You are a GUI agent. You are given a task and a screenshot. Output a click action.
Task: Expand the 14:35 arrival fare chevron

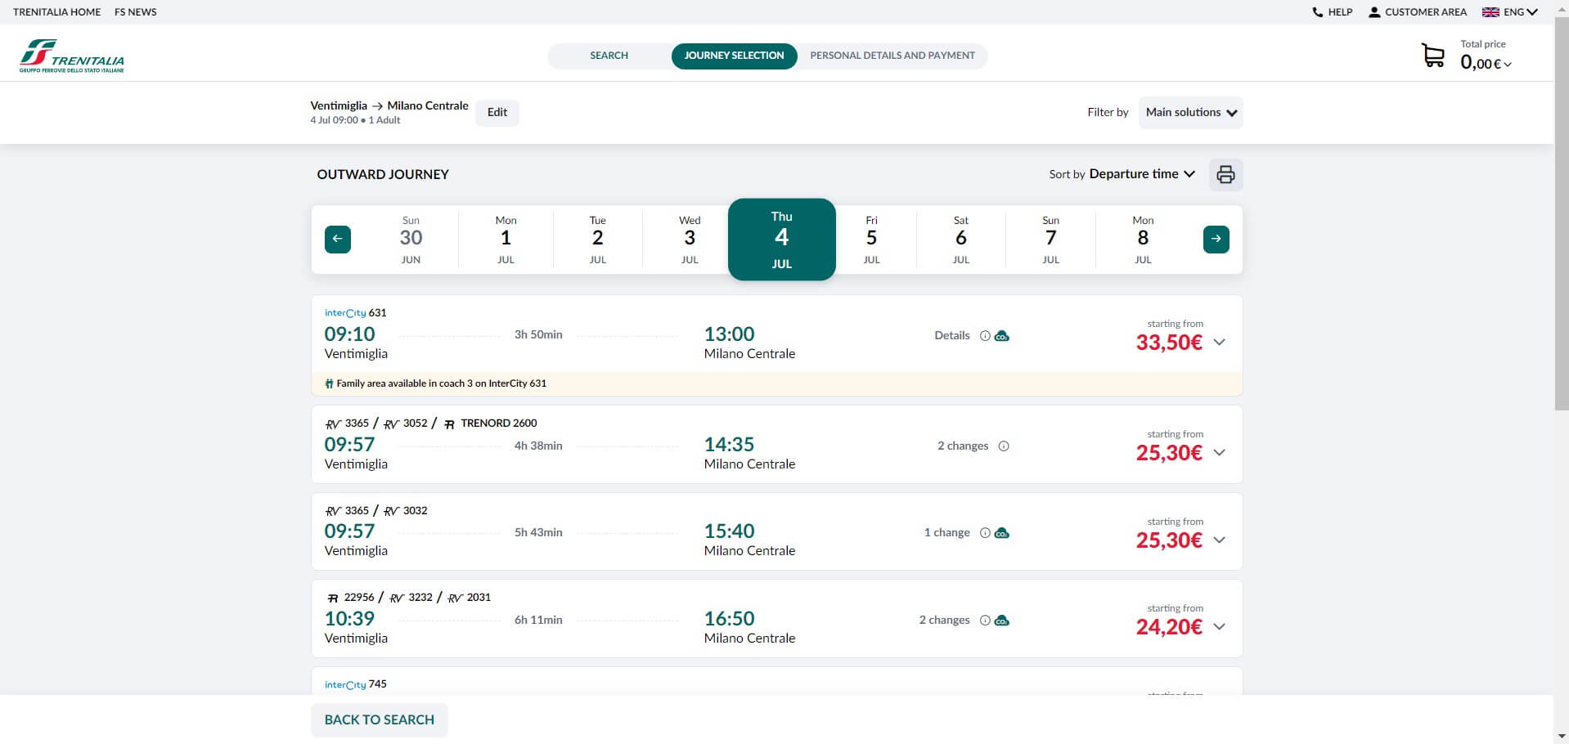(1219, 453)
